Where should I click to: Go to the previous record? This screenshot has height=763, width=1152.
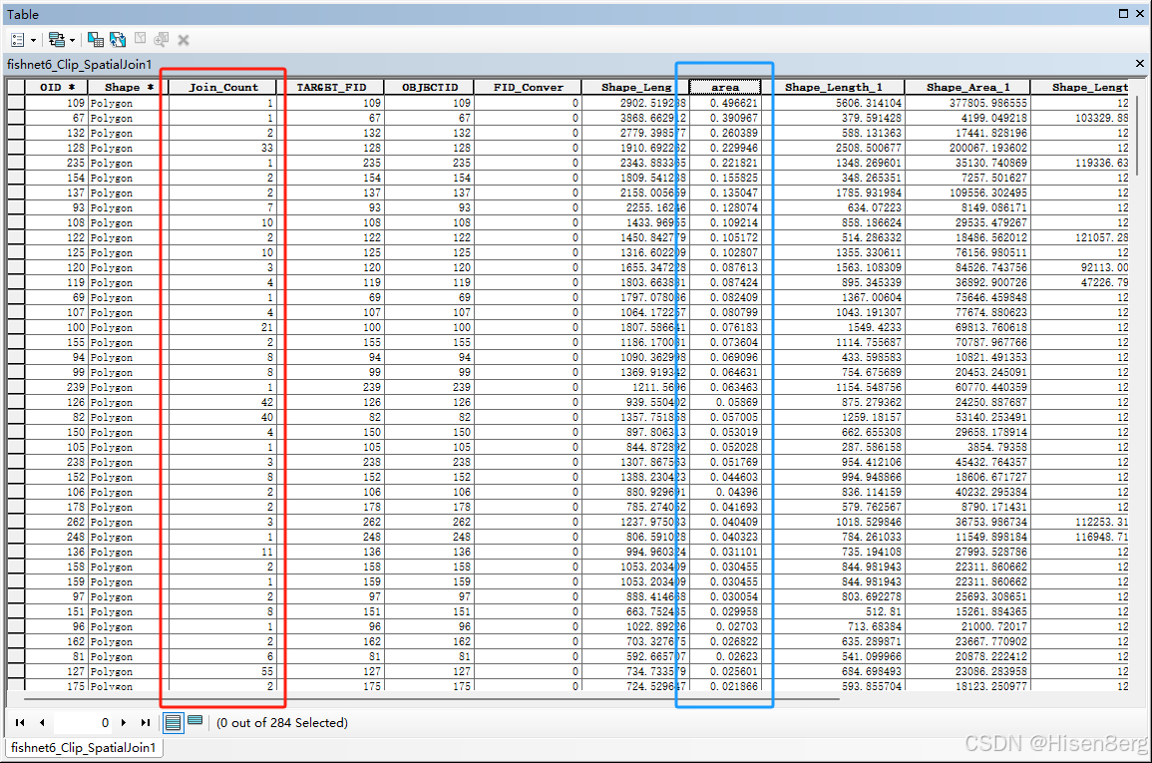(42, 723)
